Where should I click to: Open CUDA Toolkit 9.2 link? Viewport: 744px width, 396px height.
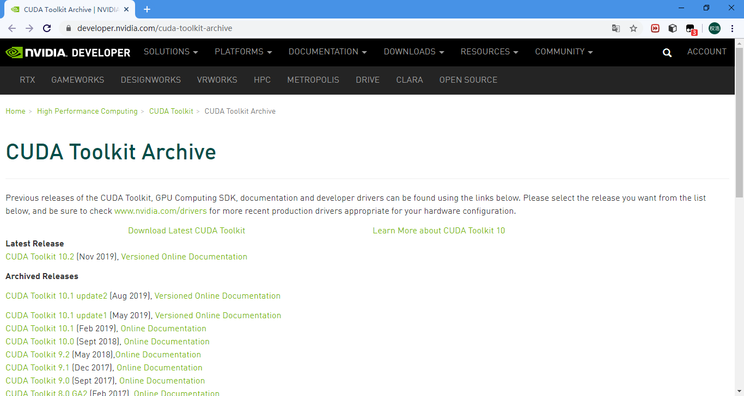(38, 355)
